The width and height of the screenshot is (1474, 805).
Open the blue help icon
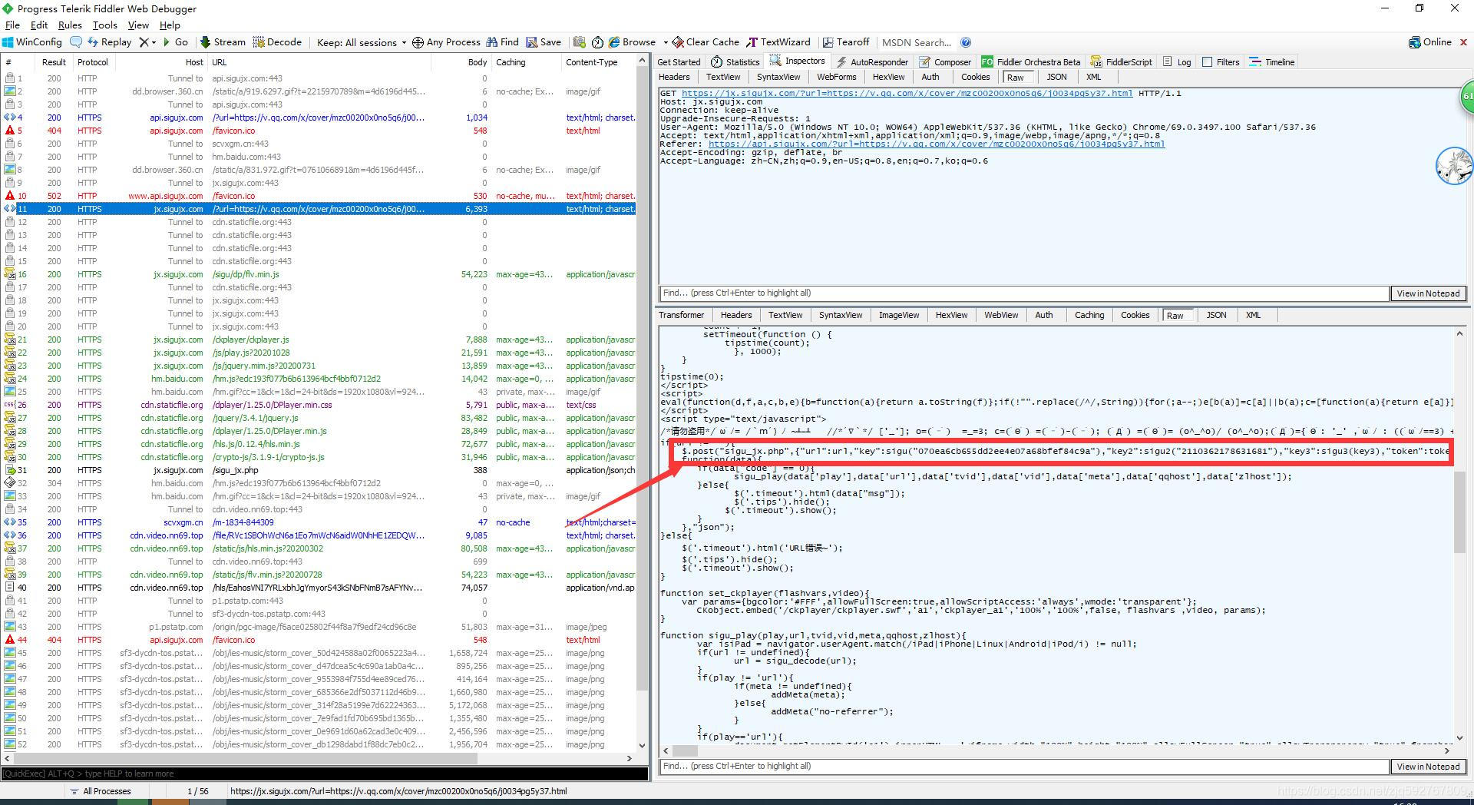click(x=966, y=42)
